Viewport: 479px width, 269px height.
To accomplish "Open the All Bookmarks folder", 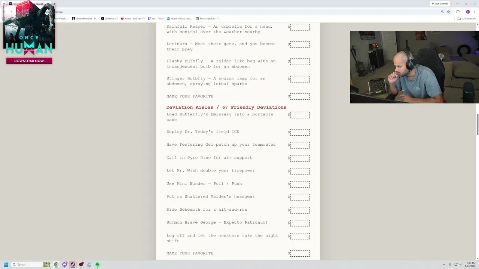I will [x=467, y=18].
